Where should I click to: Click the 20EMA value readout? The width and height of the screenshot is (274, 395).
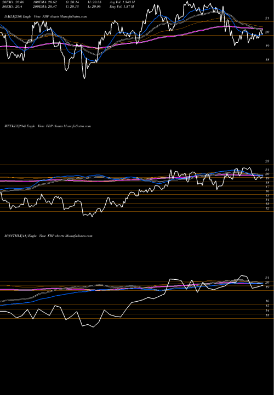tap(13, 2)
